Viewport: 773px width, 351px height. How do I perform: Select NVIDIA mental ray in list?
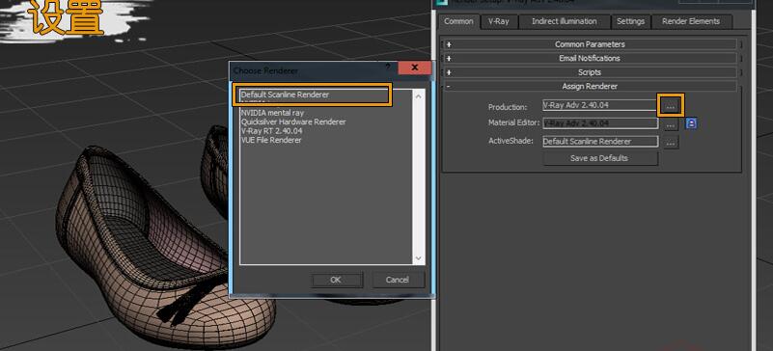[272, 113]
